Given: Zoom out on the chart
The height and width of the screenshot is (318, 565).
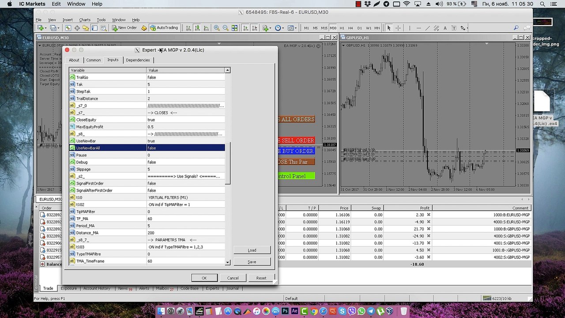Looking at the screenshot, I should coord(226,28).
